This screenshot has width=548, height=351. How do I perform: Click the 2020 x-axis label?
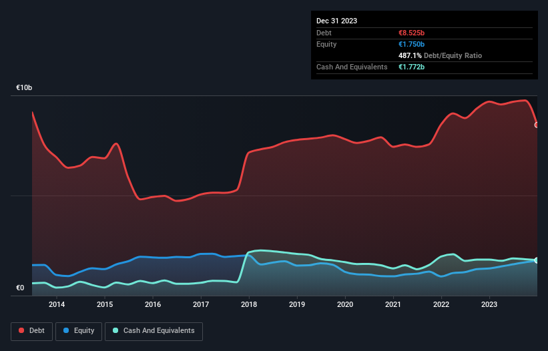click(x=345, y=304)
